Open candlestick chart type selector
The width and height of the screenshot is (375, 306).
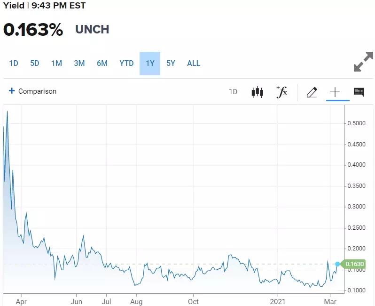click(x=257, y=92)
